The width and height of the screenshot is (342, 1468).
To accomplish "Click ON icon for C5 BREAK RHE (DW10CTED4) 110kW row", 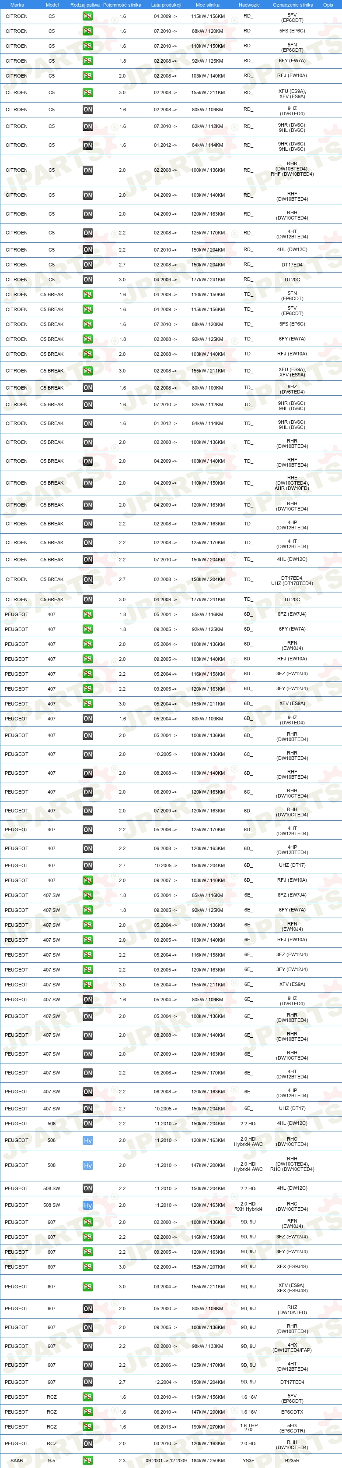I will (x=87, y=482).
